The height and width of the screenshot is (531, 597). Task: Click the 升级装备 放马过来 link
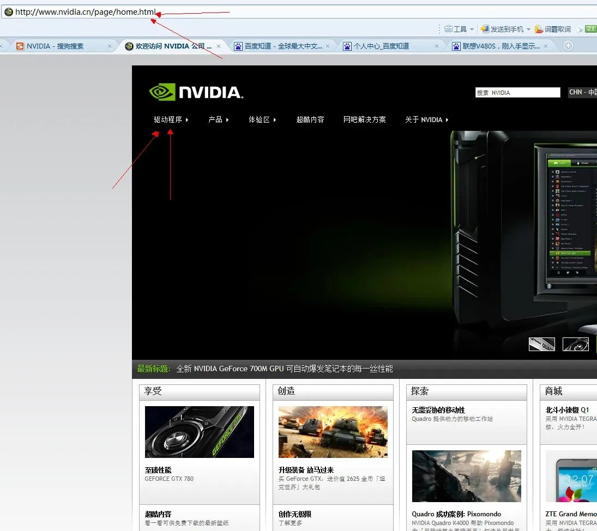(x=306, y=470)
